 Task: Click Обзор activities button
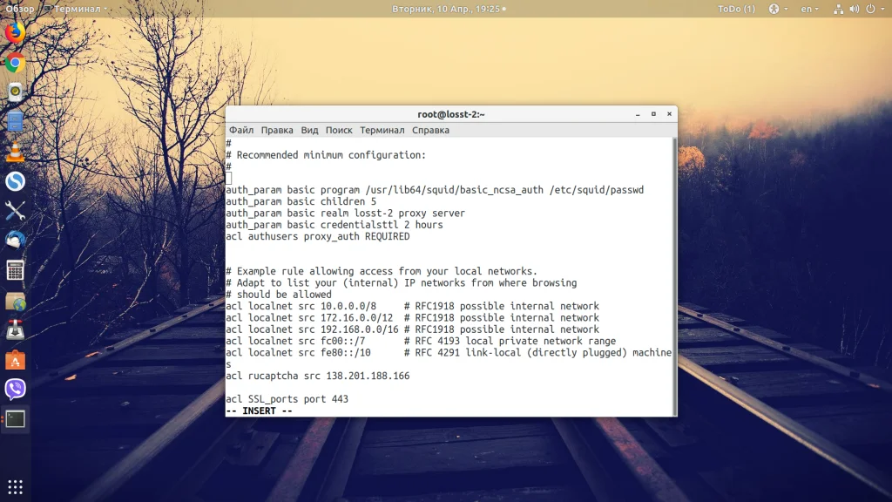point(20,9)
